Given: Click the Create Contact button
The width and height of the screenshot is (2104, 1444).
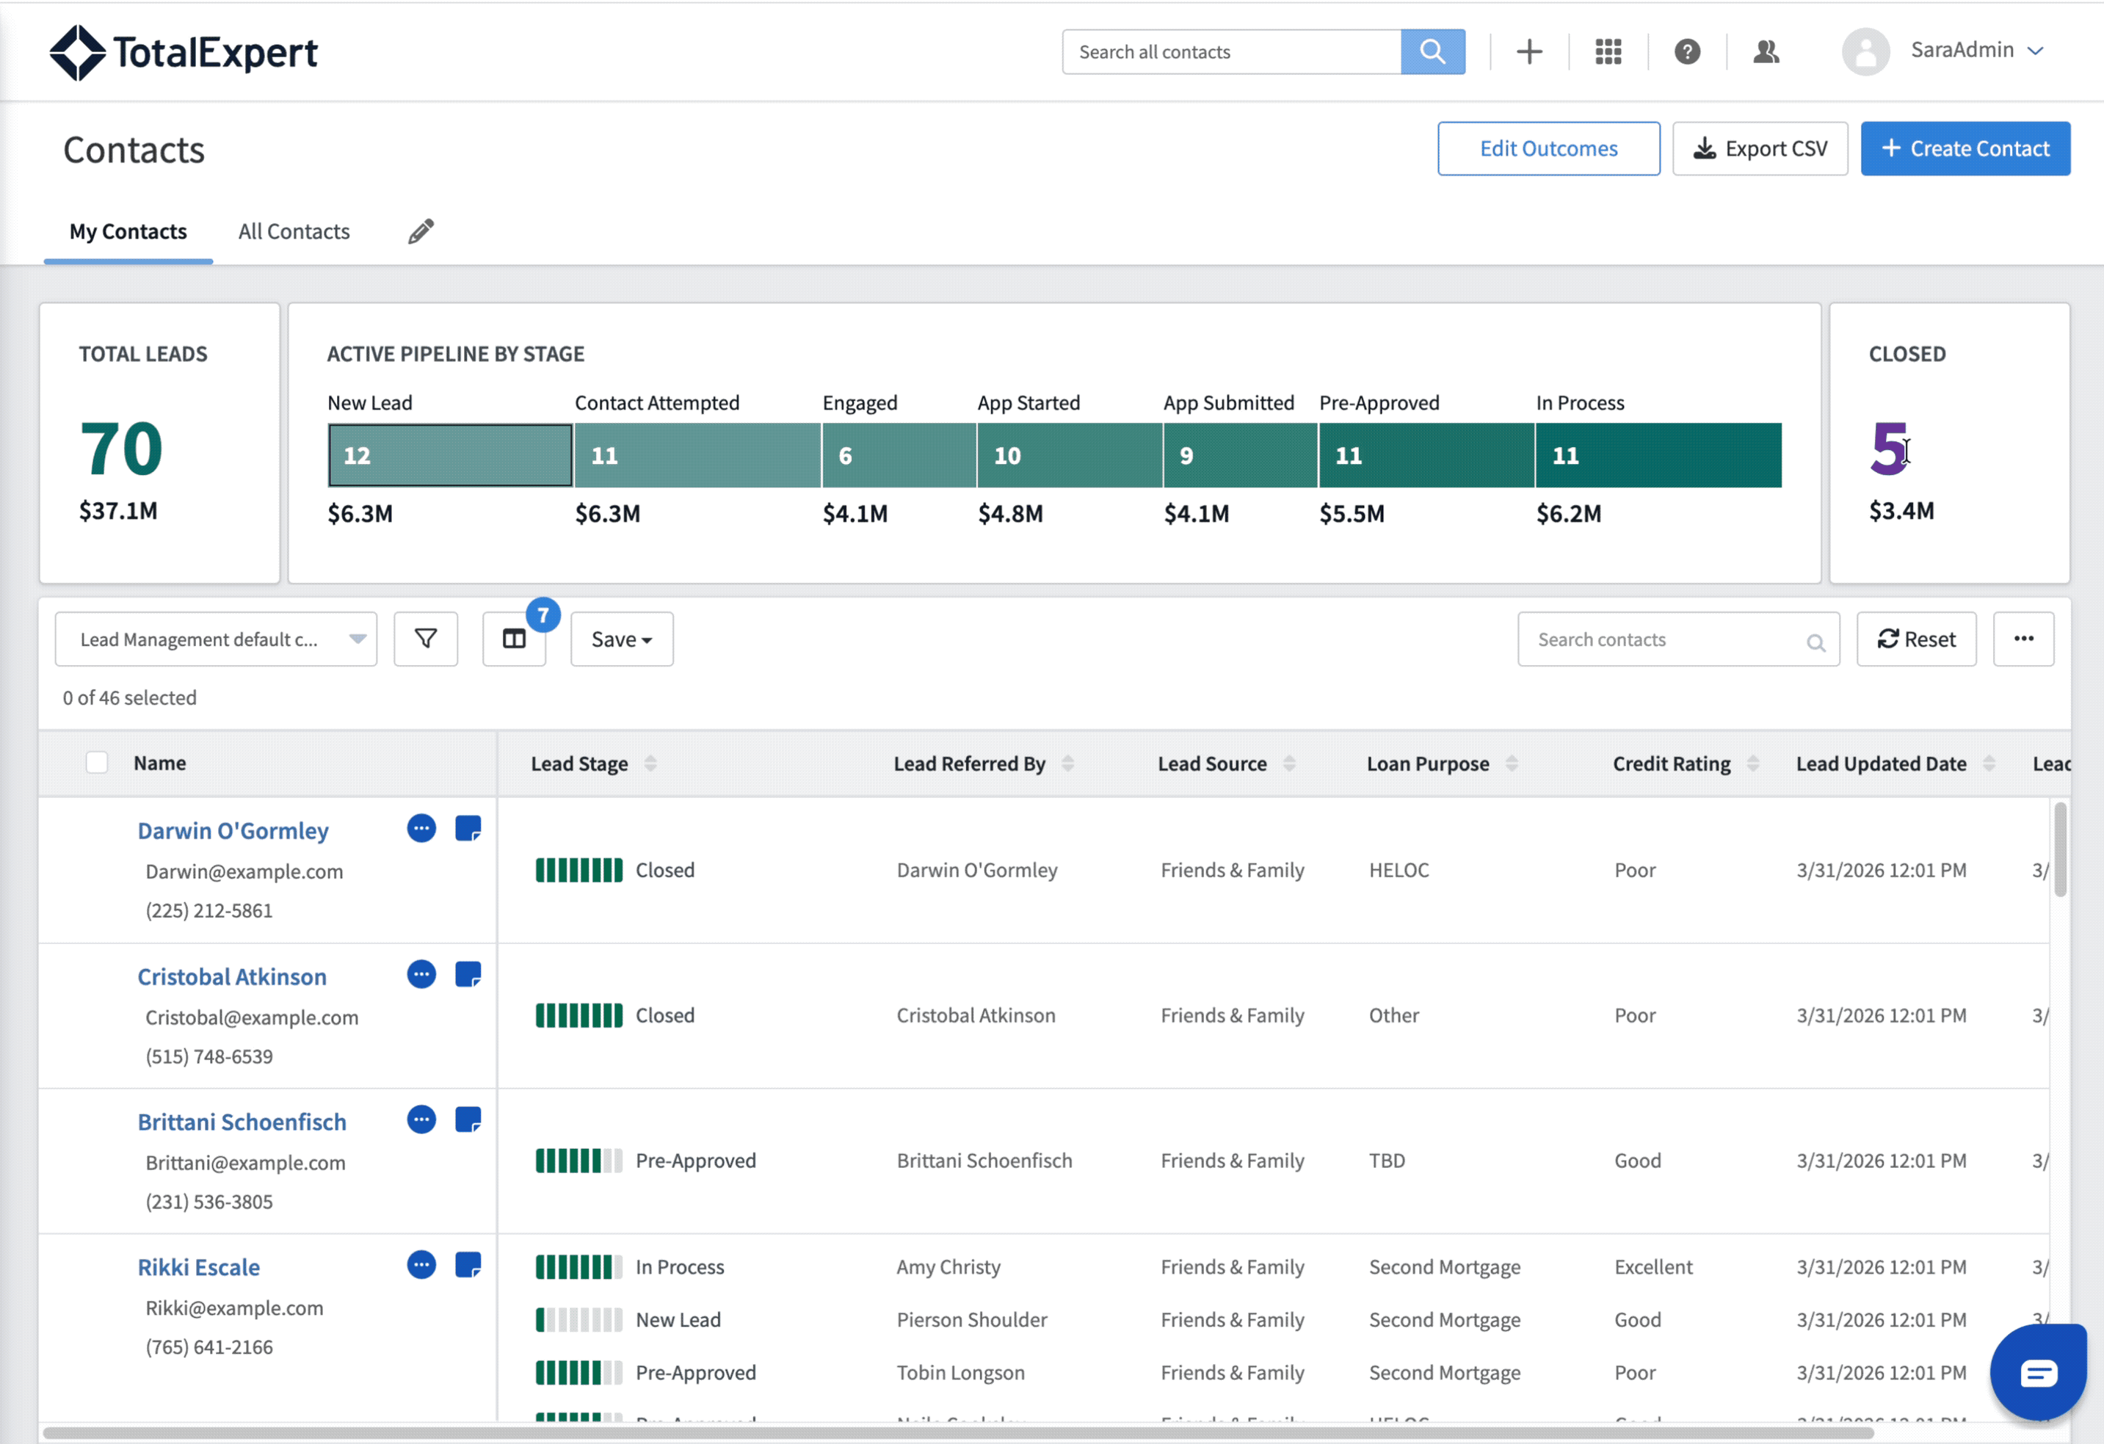Looking at the screenshot, I should [x=1965, y=148].
